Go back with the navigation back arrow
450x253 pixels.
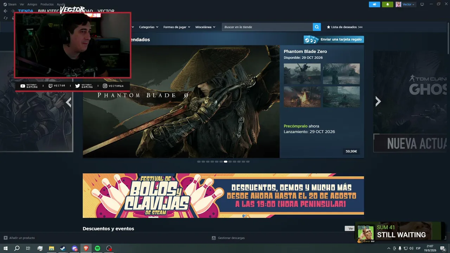click(5, 11)
